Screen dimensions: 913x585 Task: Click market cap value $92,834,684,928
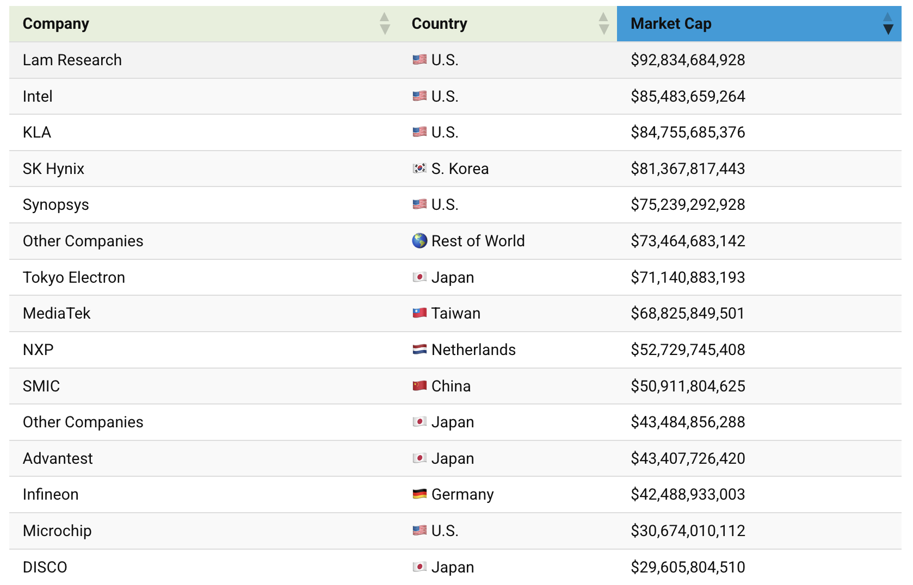point(688,60)
